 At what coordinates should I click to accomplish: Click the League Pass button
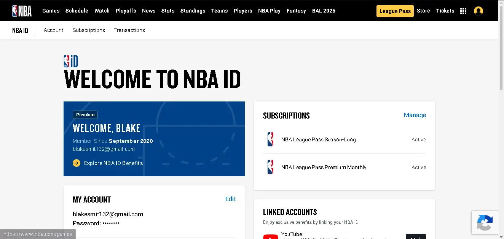point(395,11)
